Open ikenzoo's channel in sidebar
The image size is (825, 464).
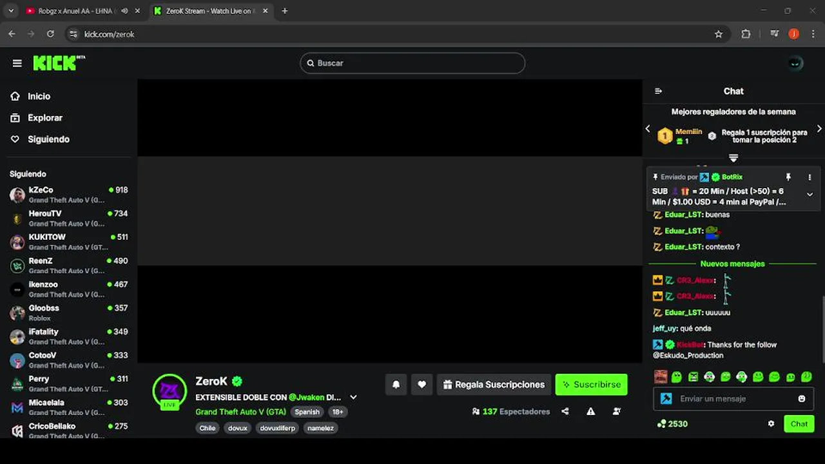pyautogui.click(x=68, y=289)
